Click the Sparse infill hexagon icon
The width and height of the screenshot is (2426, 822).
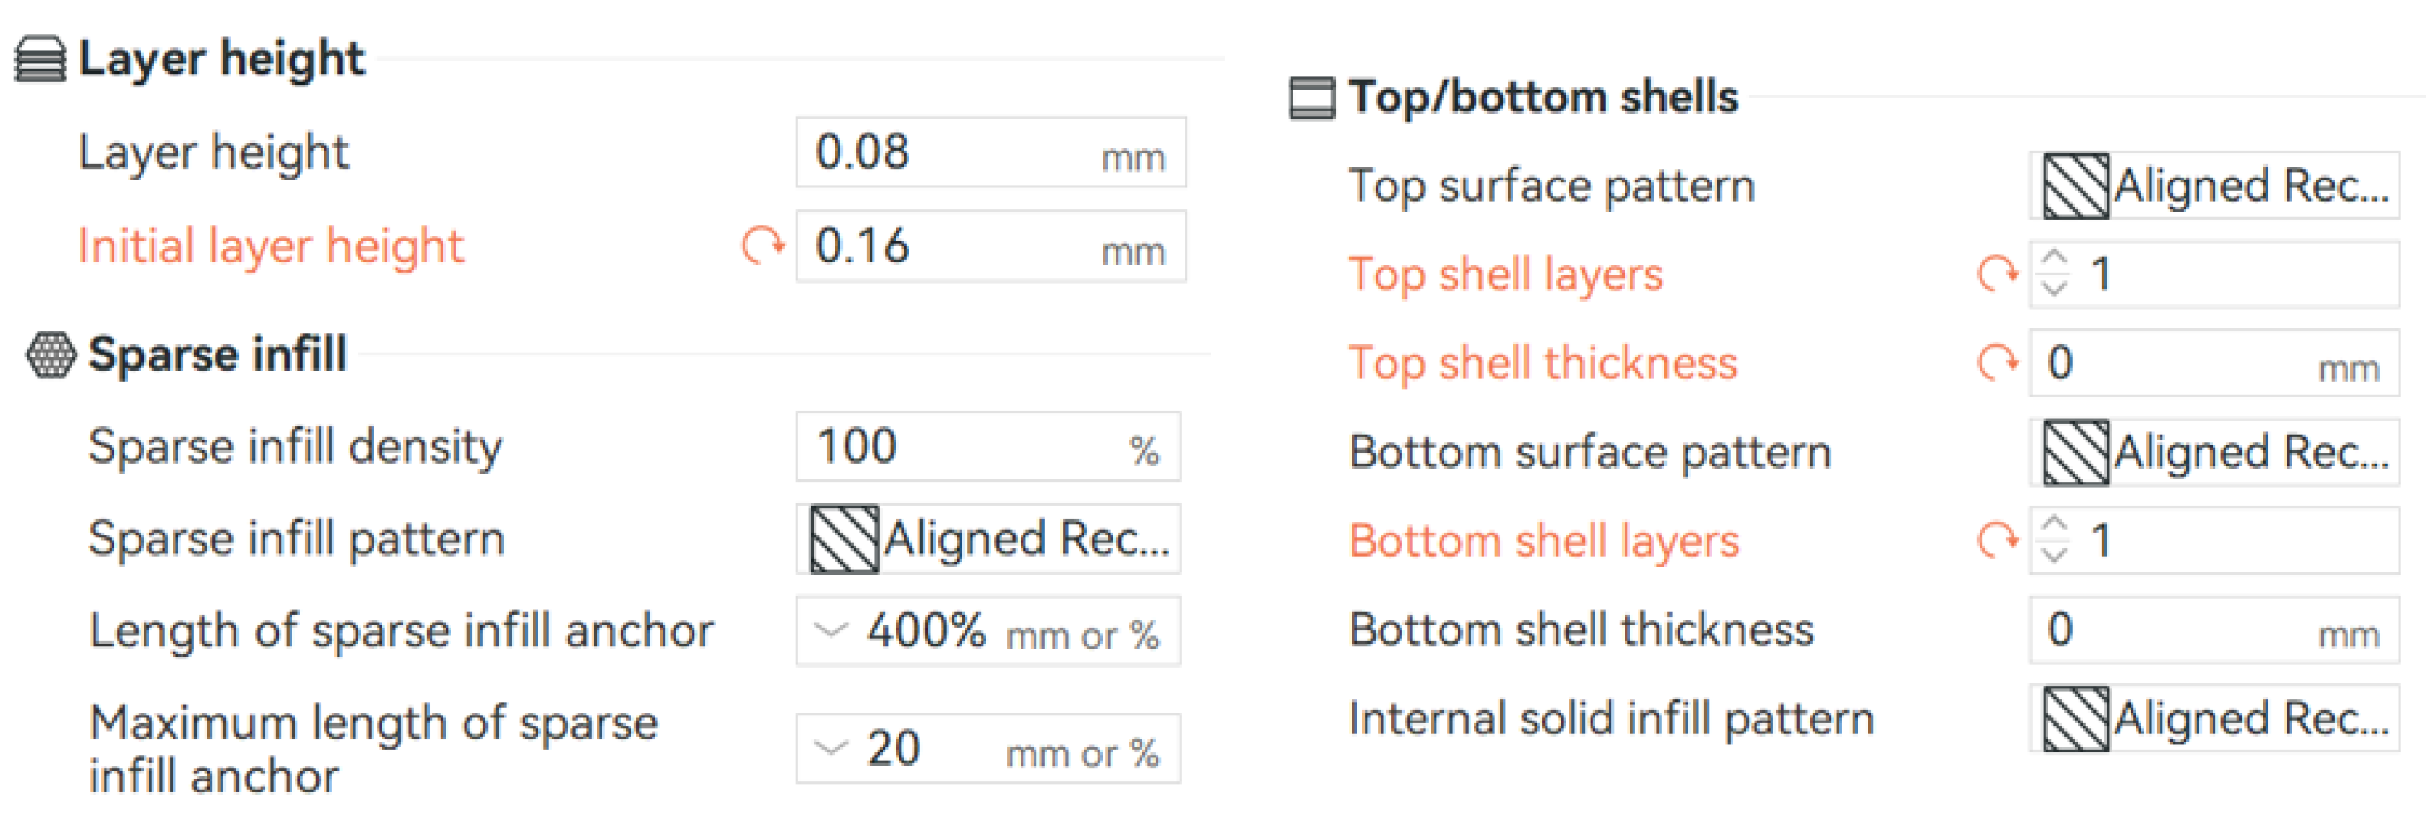(50, 356)
